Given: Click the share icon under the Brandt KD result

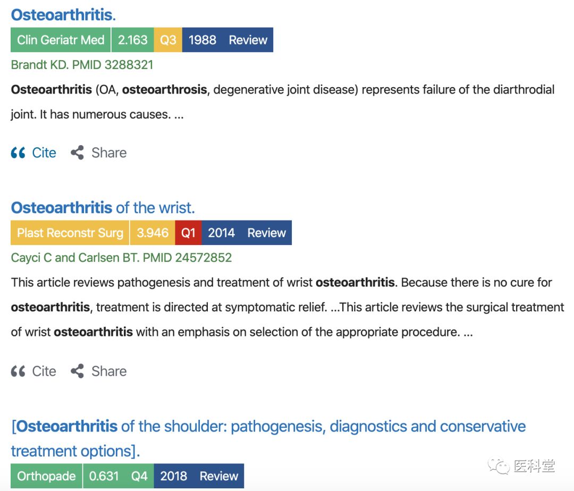Looking at the screenshot, I should click(78, 153).
